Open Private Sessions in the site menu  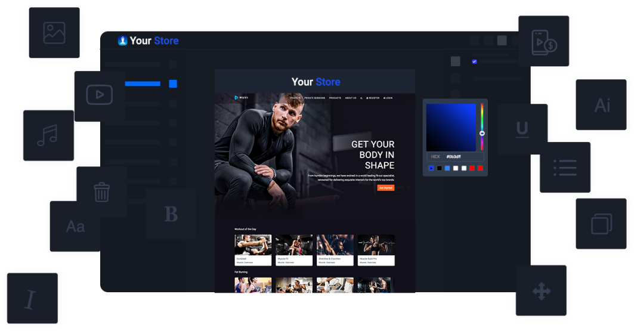[x=315, y=98]
